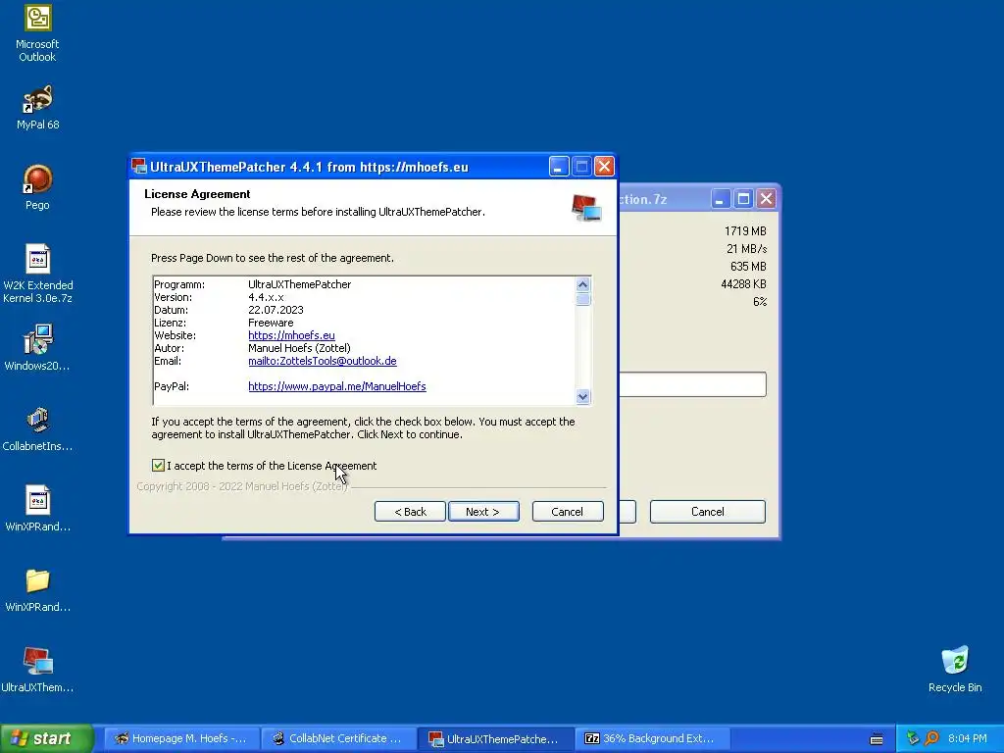Click the keyboard tray icon
The height and width of the screenshot is (753, 1004).
(x=877, y=739)
